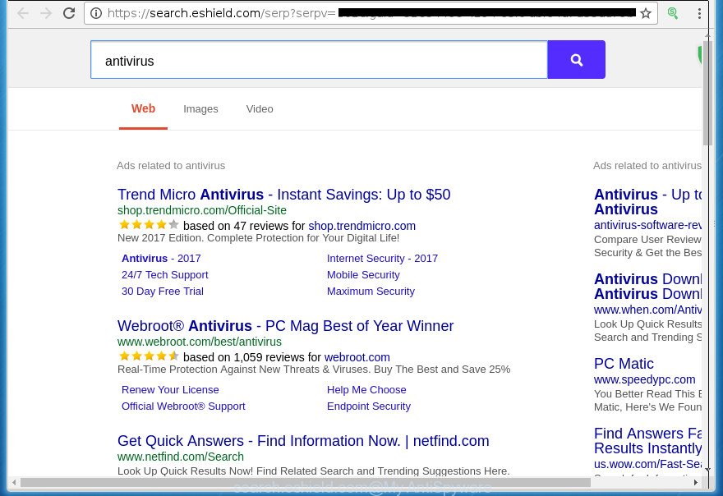Reload the page with refresh icon

point(69,13)
